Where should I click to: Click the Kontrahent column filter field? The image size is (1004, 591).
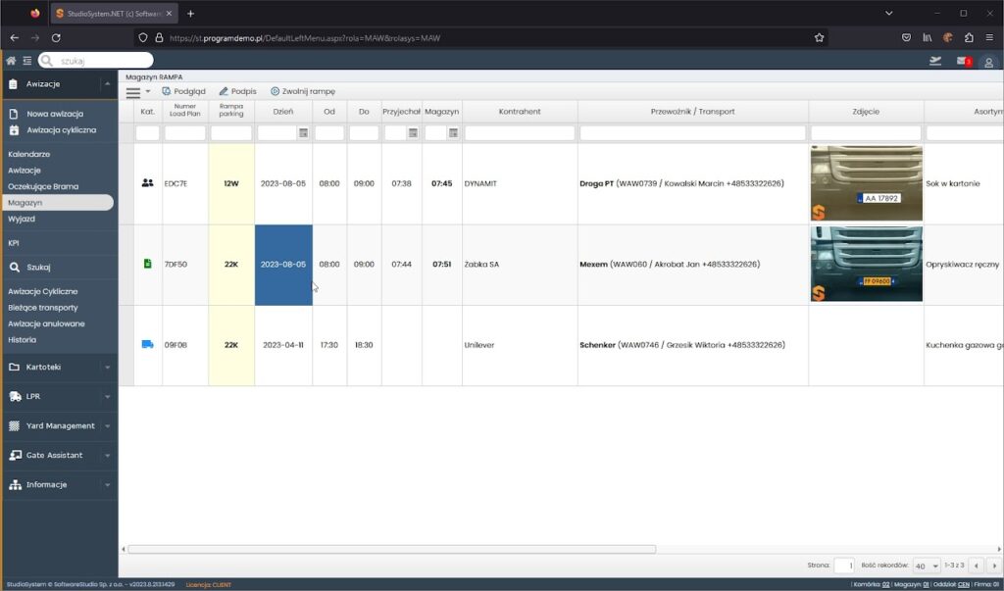520,133
